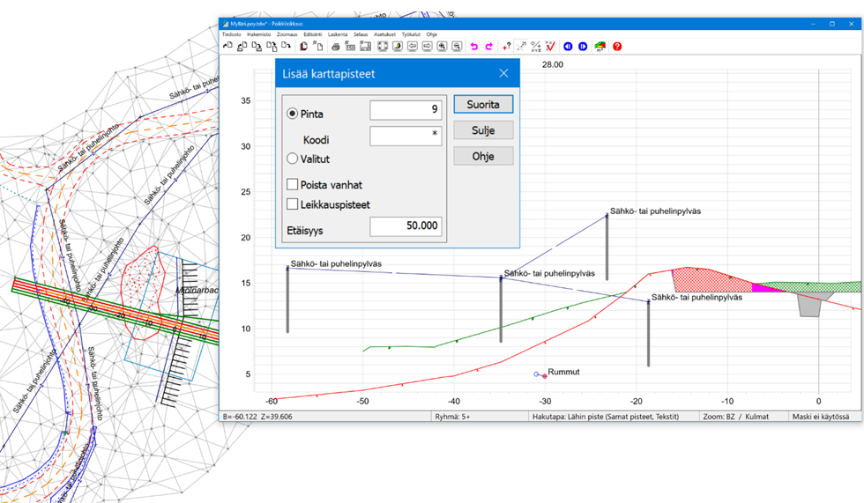Viewport: 864px width, 503px height.
Task: Select the Pinta radio button
Action: pyautogui.click(x=293, y=114)
